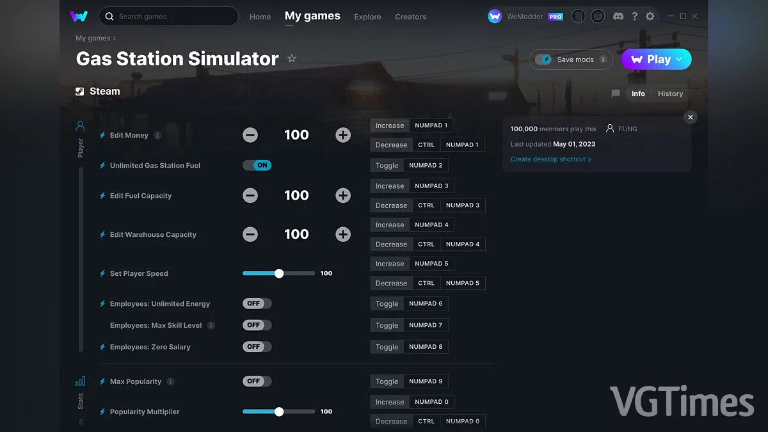Open help via the question mark icon

tap(635, 16)
